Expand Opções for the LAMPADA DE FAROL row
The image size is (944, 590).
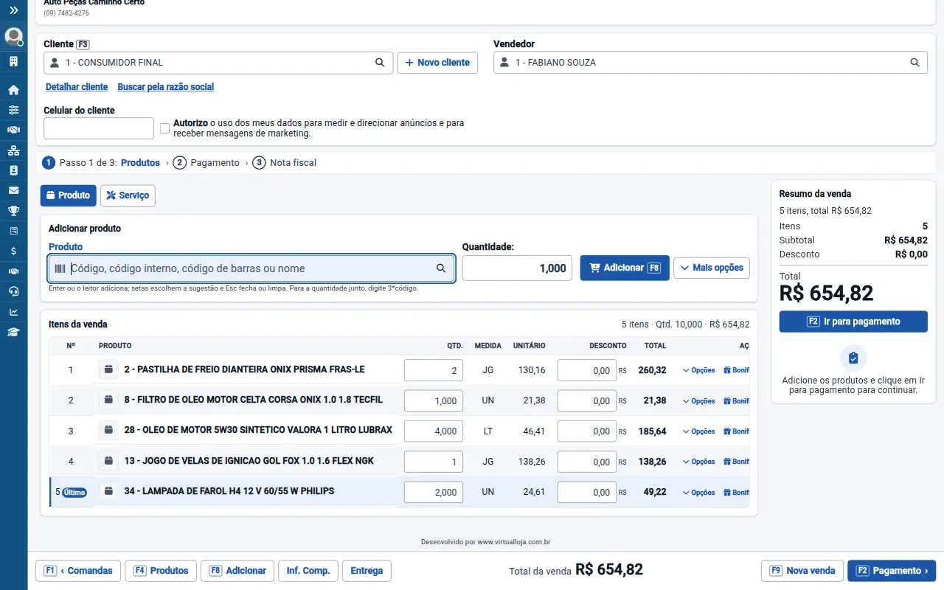(698, 493)
